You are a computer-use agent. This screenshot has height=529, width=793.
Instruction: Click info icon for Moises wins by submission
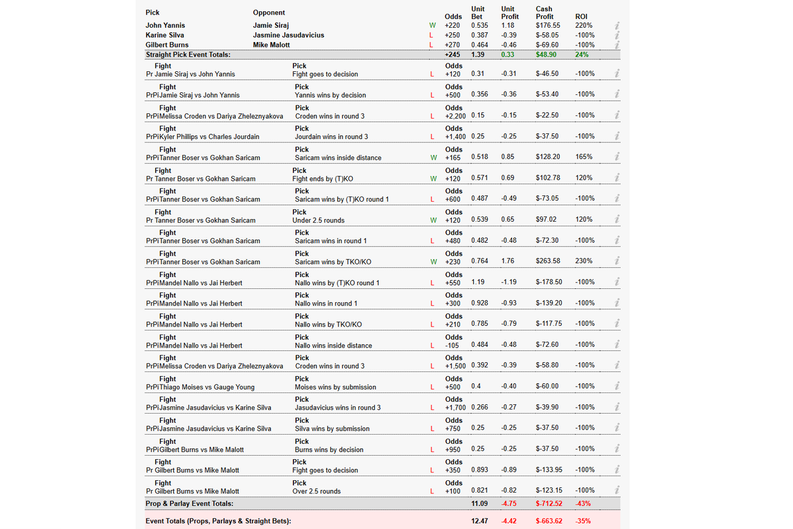pos(616,387)
